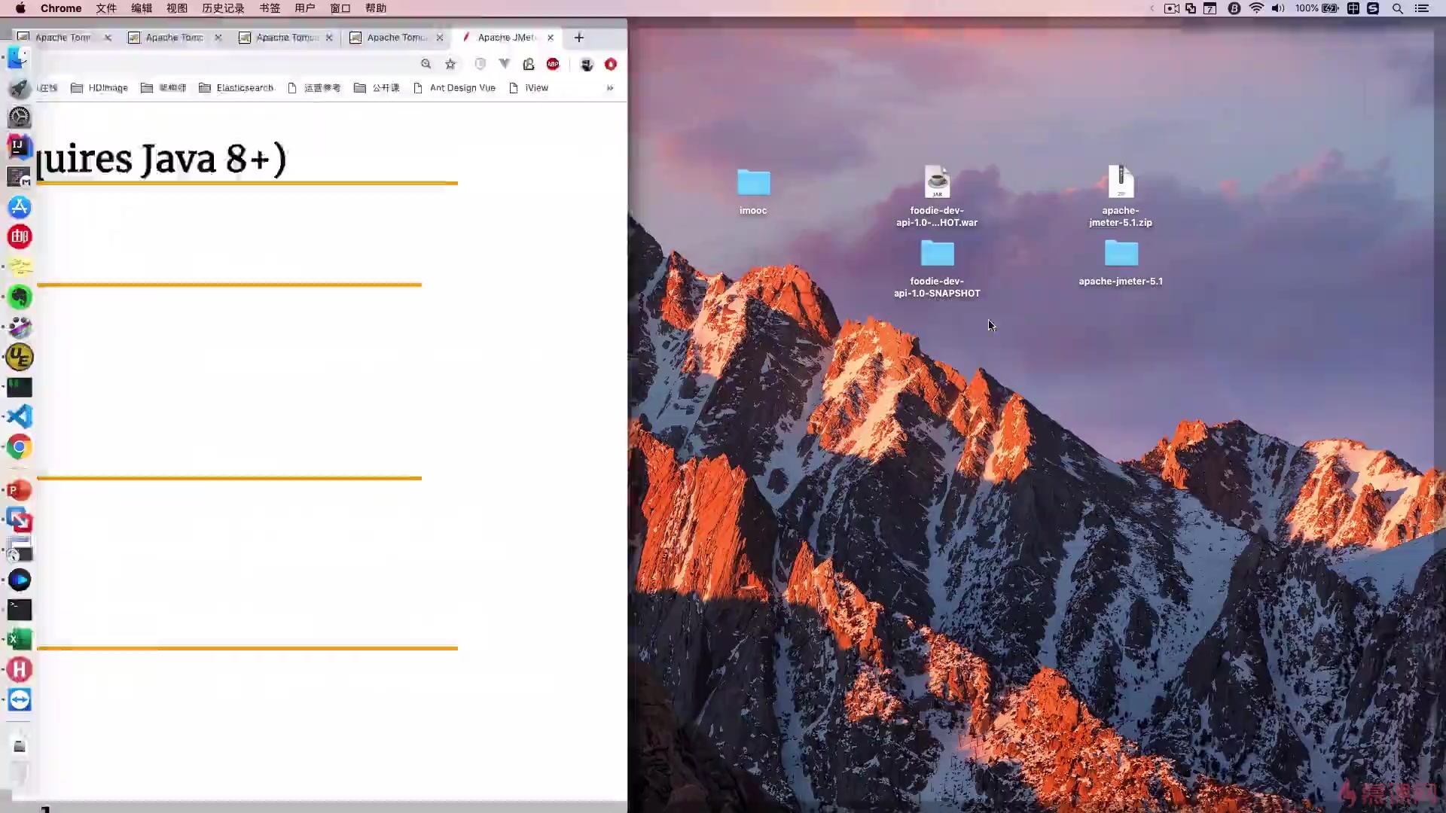Open the Terminal dock icon
Image resolution: width=1446 pixels, height=813 pixels.
20,609
